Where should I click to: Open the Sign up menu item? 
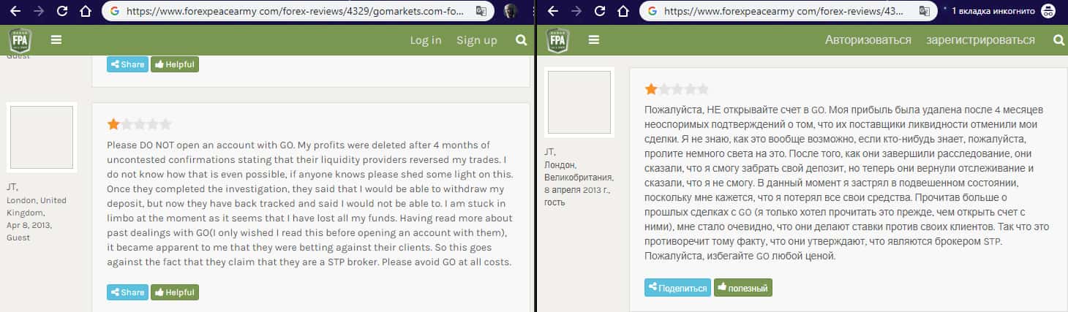point(476,40)
